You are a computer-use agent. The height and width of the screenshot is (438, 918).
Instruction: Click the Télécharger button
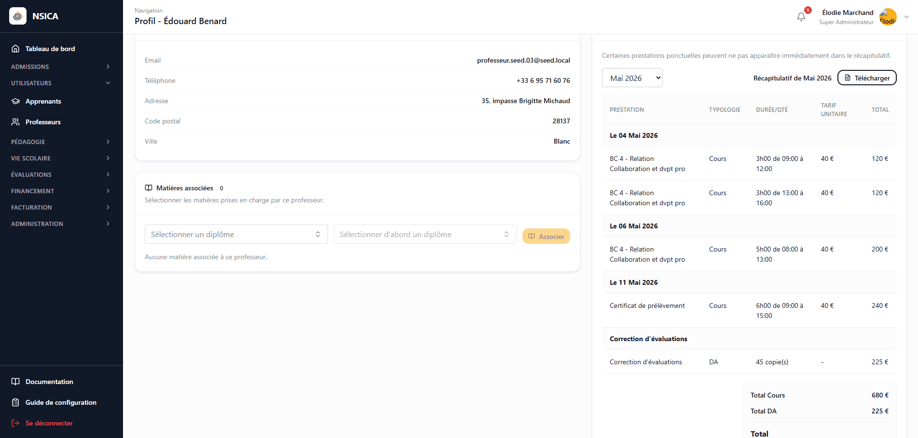pyautogui.click(x=867, y=78)
